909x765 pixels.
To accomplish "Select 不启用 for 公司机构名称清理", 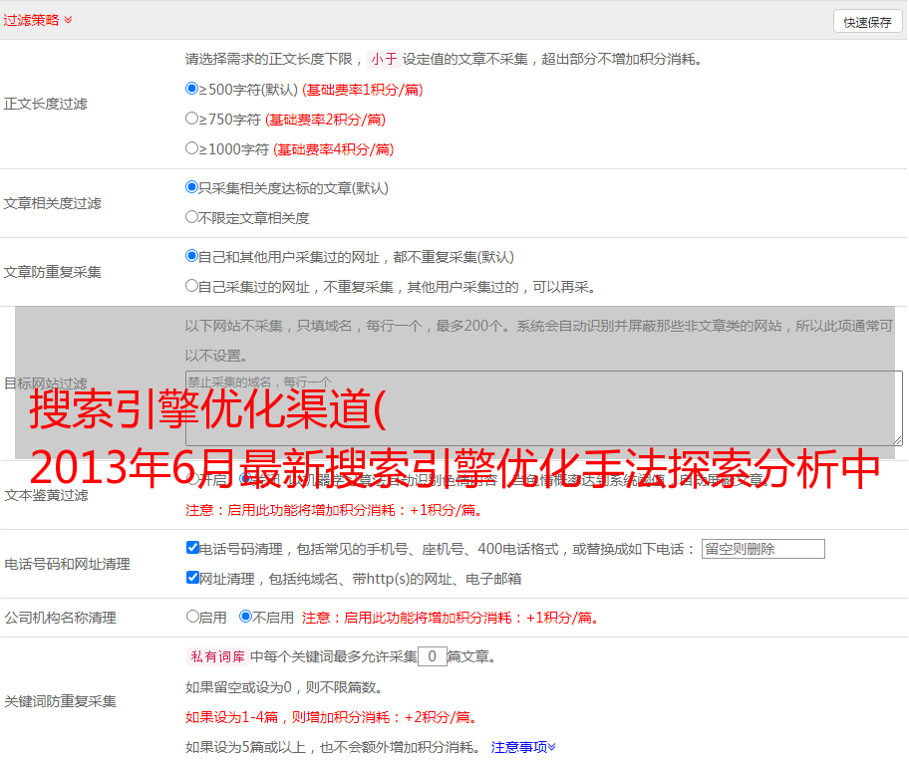I will click(245, 617).
